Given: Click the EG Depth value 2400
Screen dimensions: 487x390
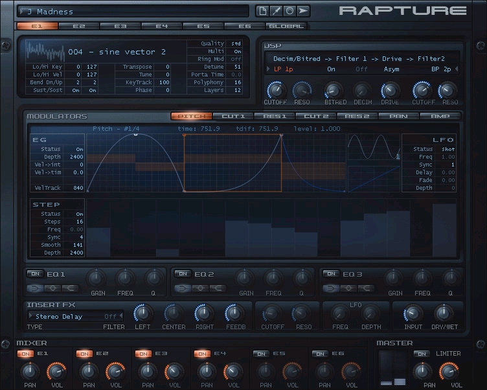Looking at the screenshot, I should pyautogui.click(x=76, y=157).
